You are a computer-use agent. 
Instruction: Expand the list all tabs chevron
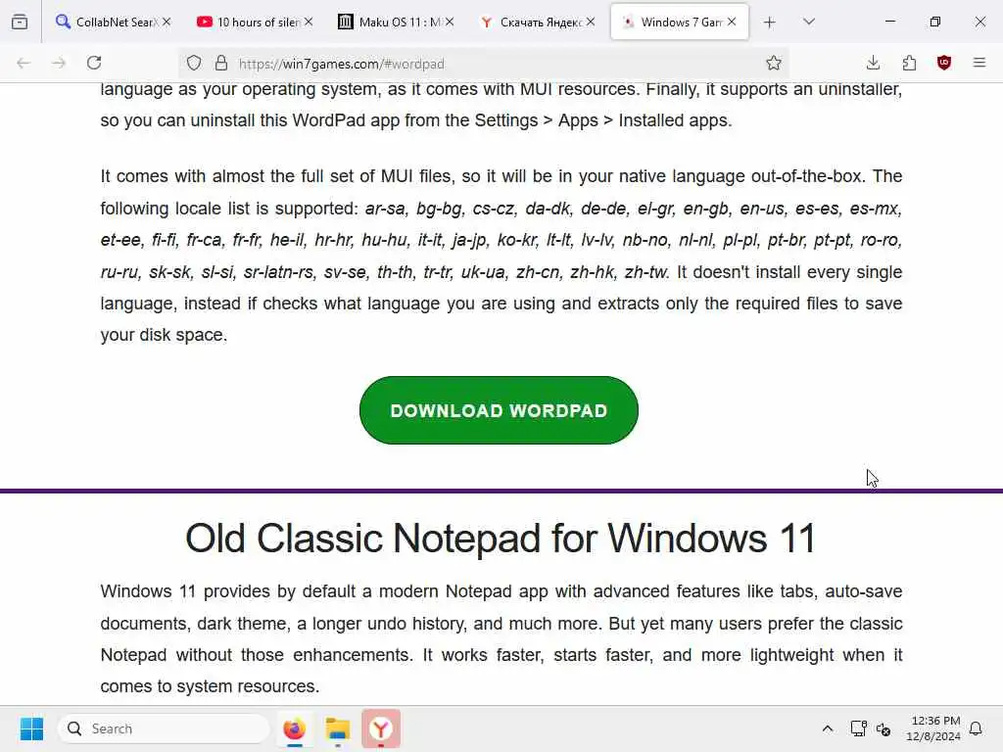tap(809, 22)
